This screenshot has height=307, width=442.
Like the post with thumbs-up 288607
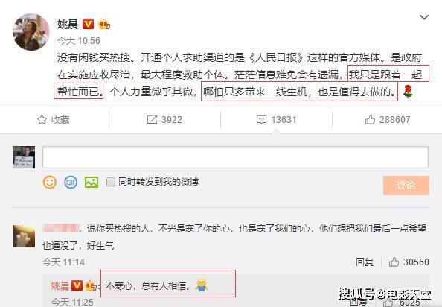pos(370,120)
